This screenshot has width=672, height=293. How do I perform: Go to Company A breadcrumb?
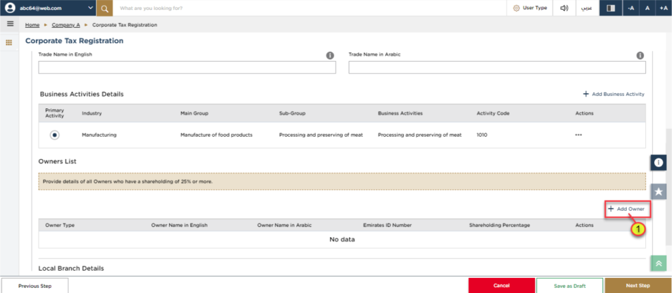(x=66, y=25)
